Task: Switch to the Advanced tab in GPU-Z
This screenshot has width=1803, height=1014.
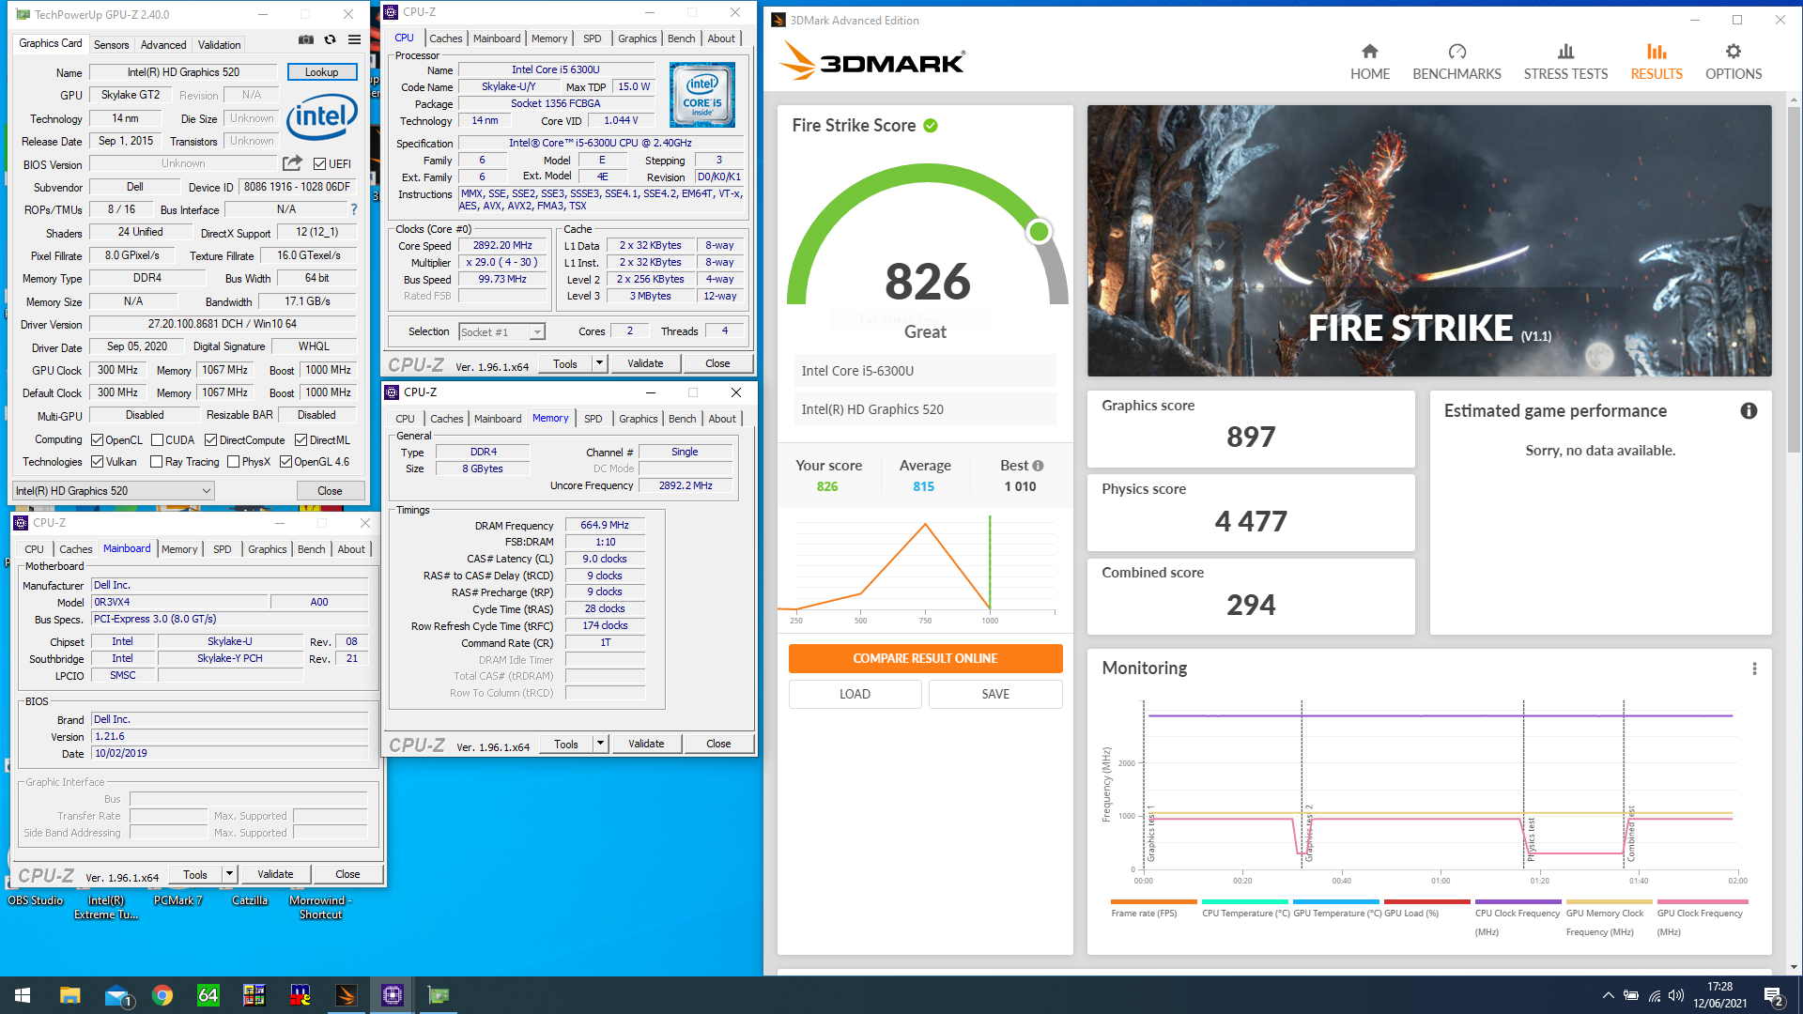Action: click(x=163, y=44)
